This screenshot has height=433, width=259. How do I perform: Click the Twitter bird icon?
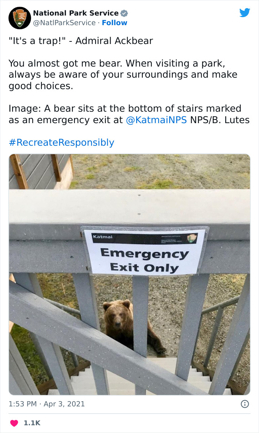(245, 13)
